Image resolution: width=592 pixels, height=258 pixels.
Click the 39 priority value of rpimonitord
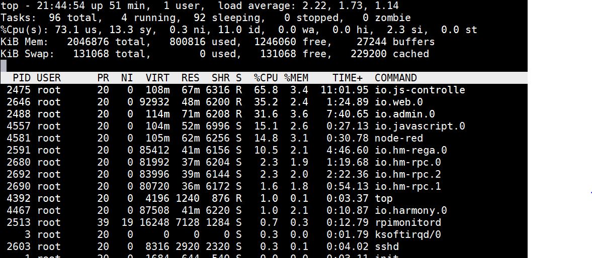[x=103, y=222]
